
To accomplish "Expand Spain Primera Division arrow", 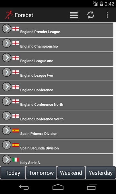I will 7,130.
